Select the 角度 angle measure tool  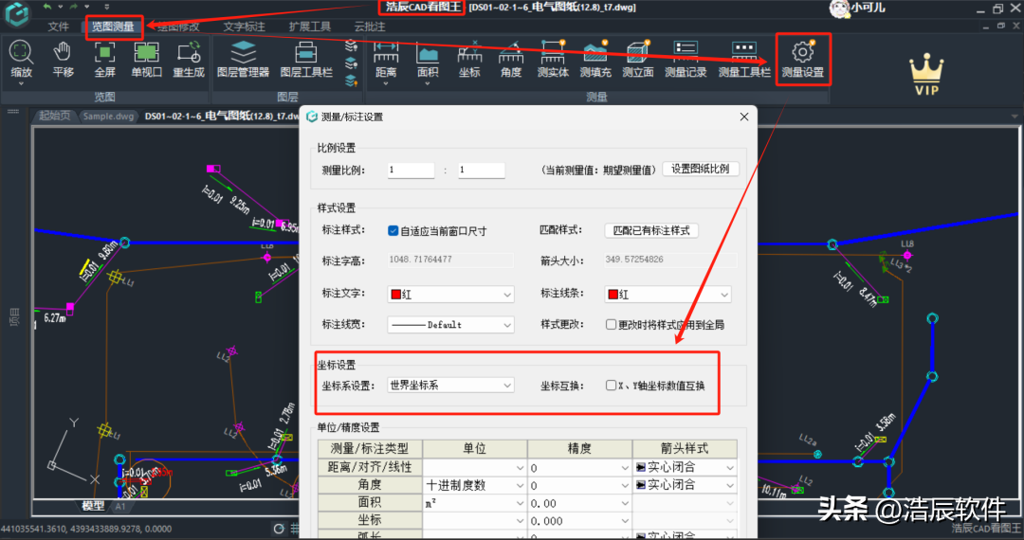pyautogui.click(x=511, y=59)
